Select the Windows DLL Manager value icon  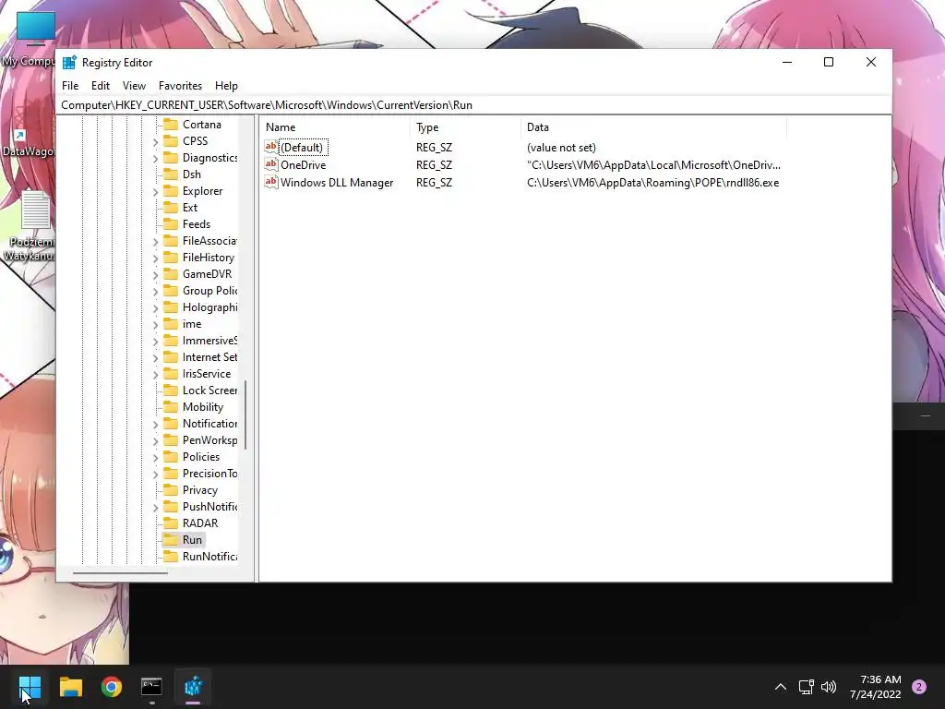click(x=271, y=182)
